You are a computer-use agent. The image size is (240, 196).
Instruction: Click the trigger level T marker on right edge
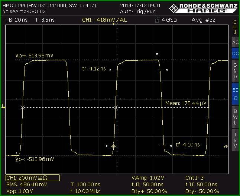[226, 146]
